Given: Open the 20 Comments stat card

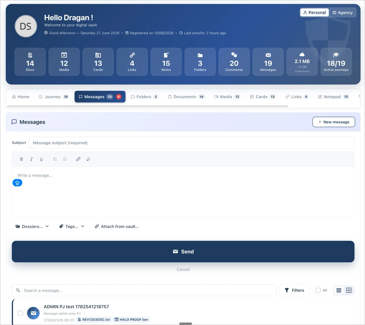Looking at the screenshot, I should pyautogui.click(x=234, y=62).
